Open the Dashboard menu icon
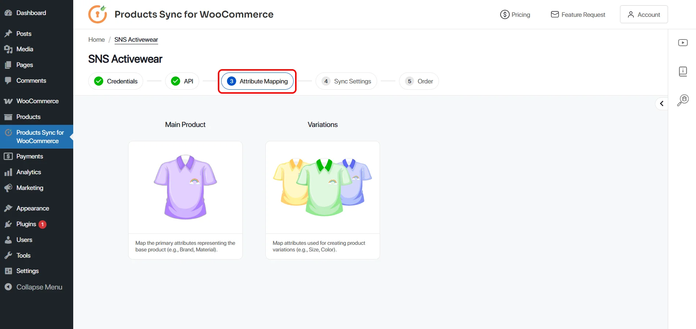This screenshot has height=329, width=696. (8, 13)
